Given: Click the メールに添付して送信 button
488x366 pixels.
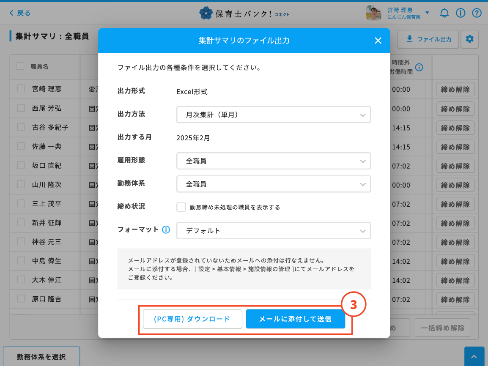Looking at the screenshot, I should 295,319.
